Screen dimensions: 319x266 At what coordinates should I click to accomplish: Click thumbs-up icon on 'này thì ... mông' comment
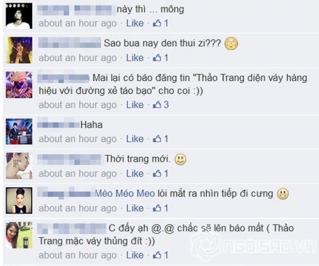157,23
